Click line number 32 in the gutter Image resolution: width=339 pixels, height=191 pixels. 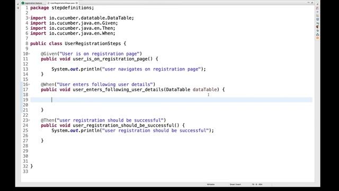tap(25, 166)
